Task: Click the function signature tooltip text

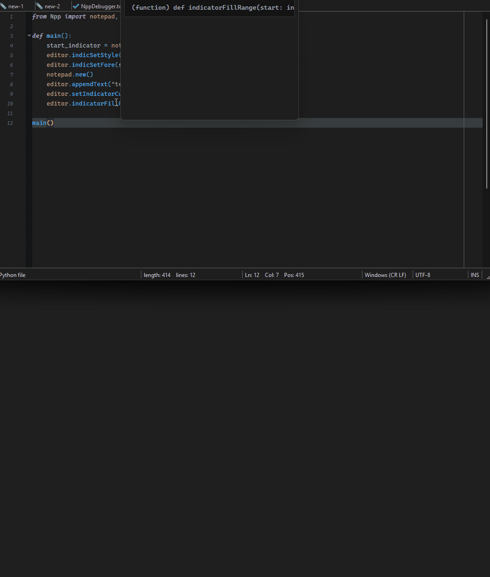Action: point(213,7)
